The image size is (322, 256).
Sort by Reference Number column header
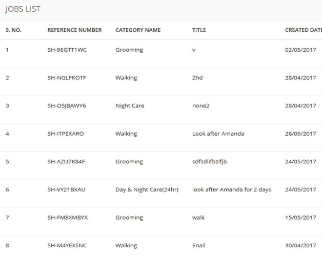coord(74,30)
